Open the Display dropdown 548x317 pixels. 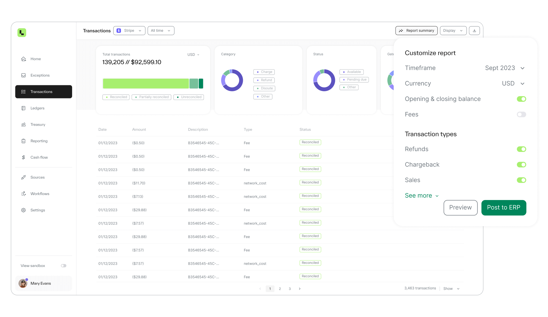click(453, 31)
